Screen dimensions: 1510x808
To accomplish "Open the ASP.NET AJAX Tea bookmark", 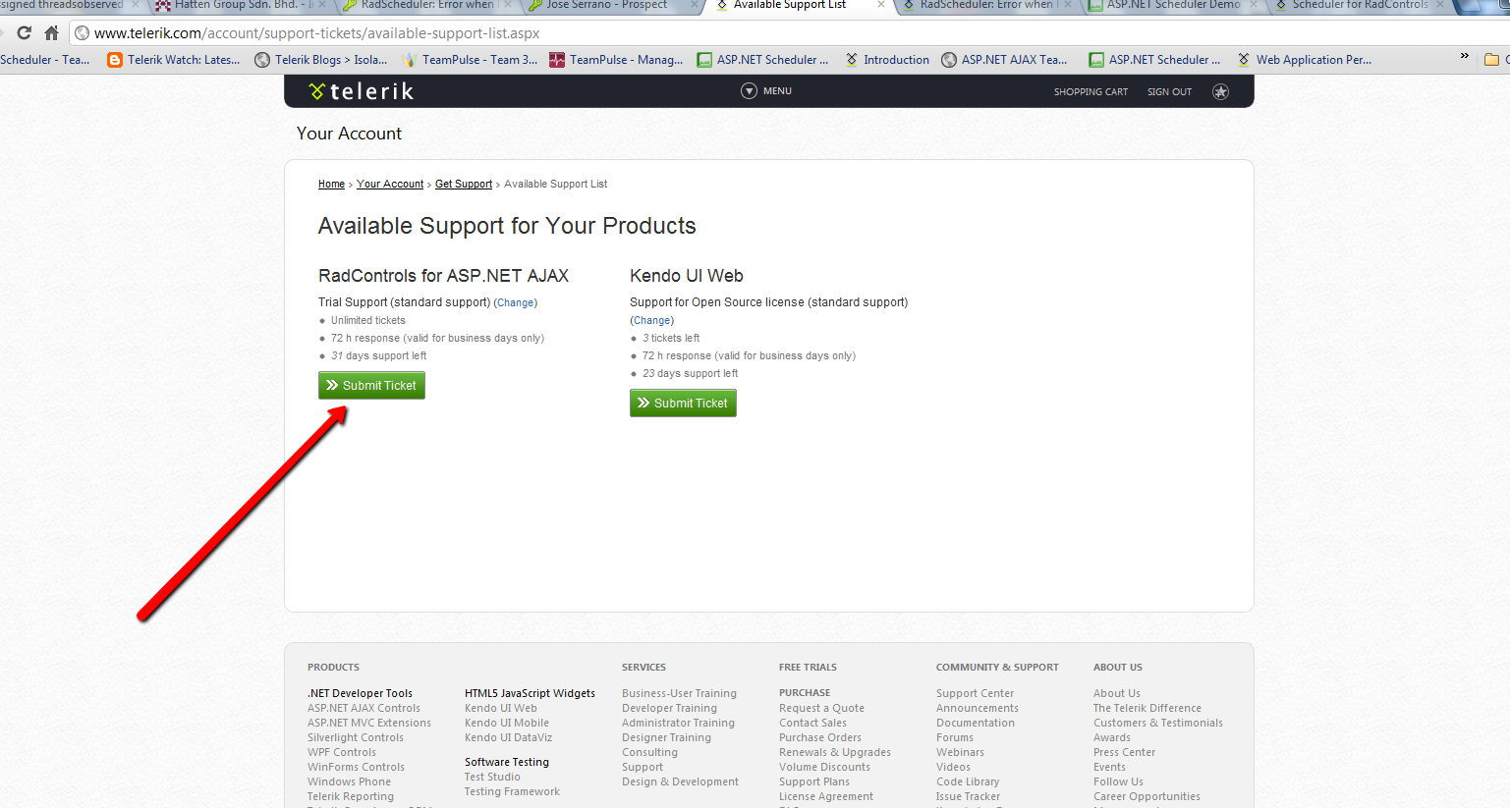I will pos(1004,60).
